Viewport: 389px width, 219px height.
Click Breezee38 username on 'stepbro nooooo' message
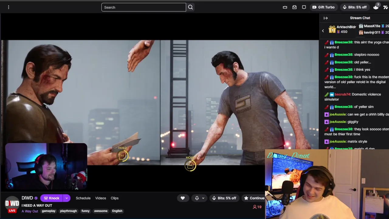343,55
